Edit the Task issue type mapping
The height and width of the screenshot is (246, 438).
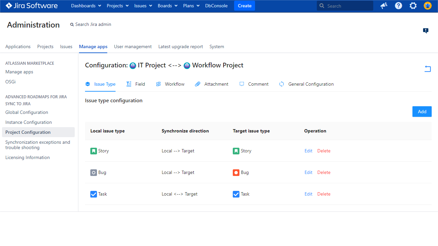[308, 194]
